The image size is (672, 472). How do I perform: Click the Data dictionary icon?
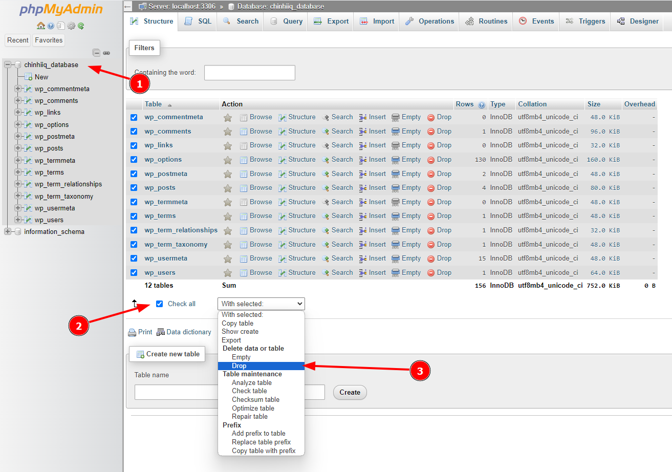[161, 332]
